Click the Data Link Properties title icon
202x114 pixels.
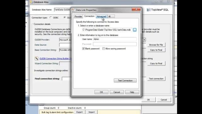click(73, 10)
